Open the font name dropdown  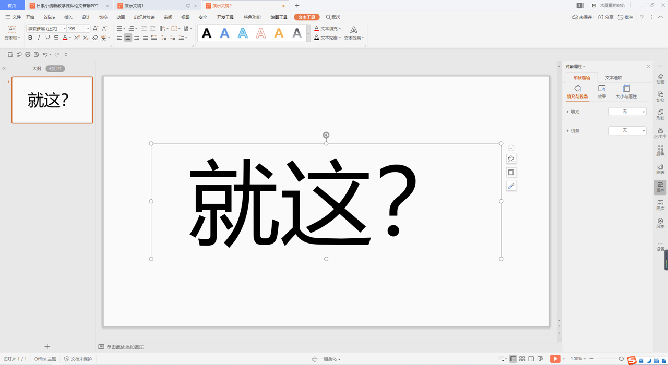click(x=64, y=29)
